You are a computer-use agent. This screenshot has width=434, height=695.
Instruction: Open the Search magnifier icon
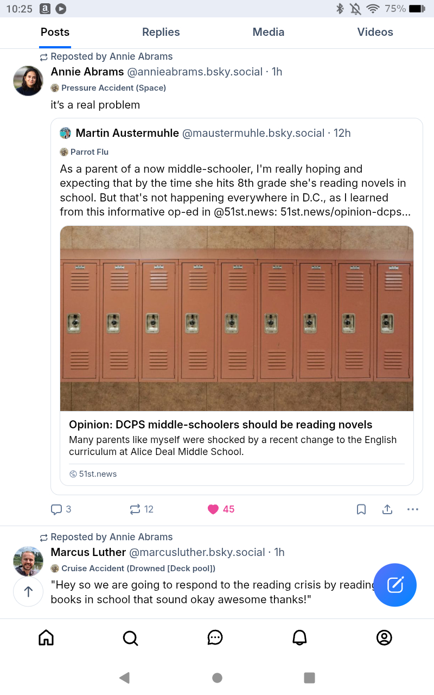coord(130,637)
